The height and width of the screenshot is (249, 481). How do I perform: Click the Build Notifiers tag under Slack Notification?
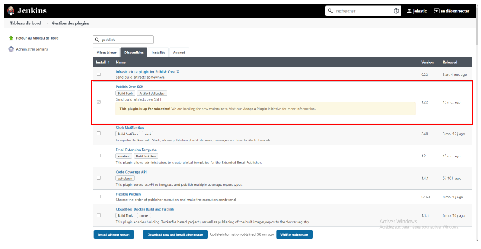click(128, 134)
